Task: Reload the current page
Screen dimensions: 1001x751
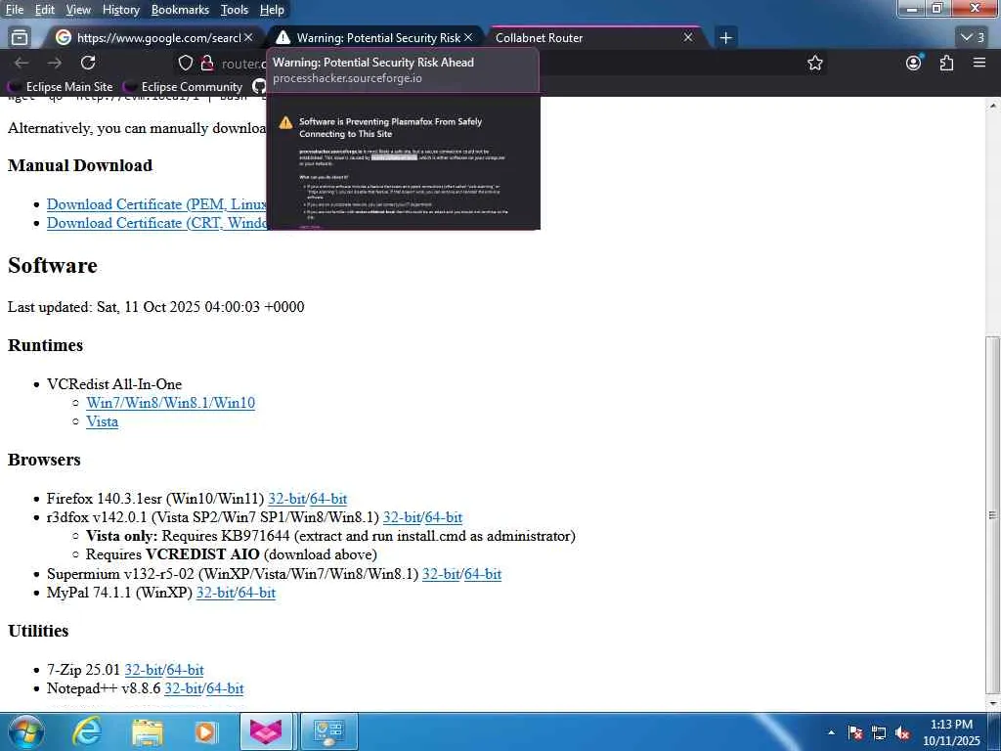Action: [88, 63]
